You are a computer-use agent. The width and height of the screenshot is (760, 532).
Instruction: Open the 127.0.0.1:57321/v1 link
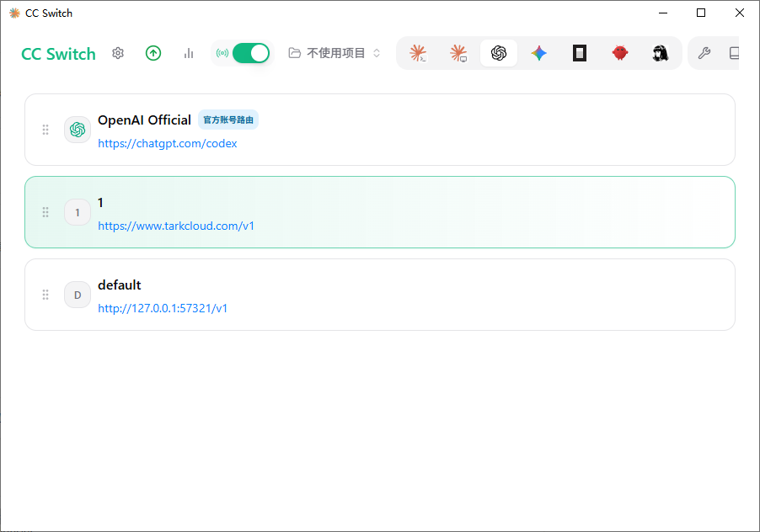click(163, 308)
